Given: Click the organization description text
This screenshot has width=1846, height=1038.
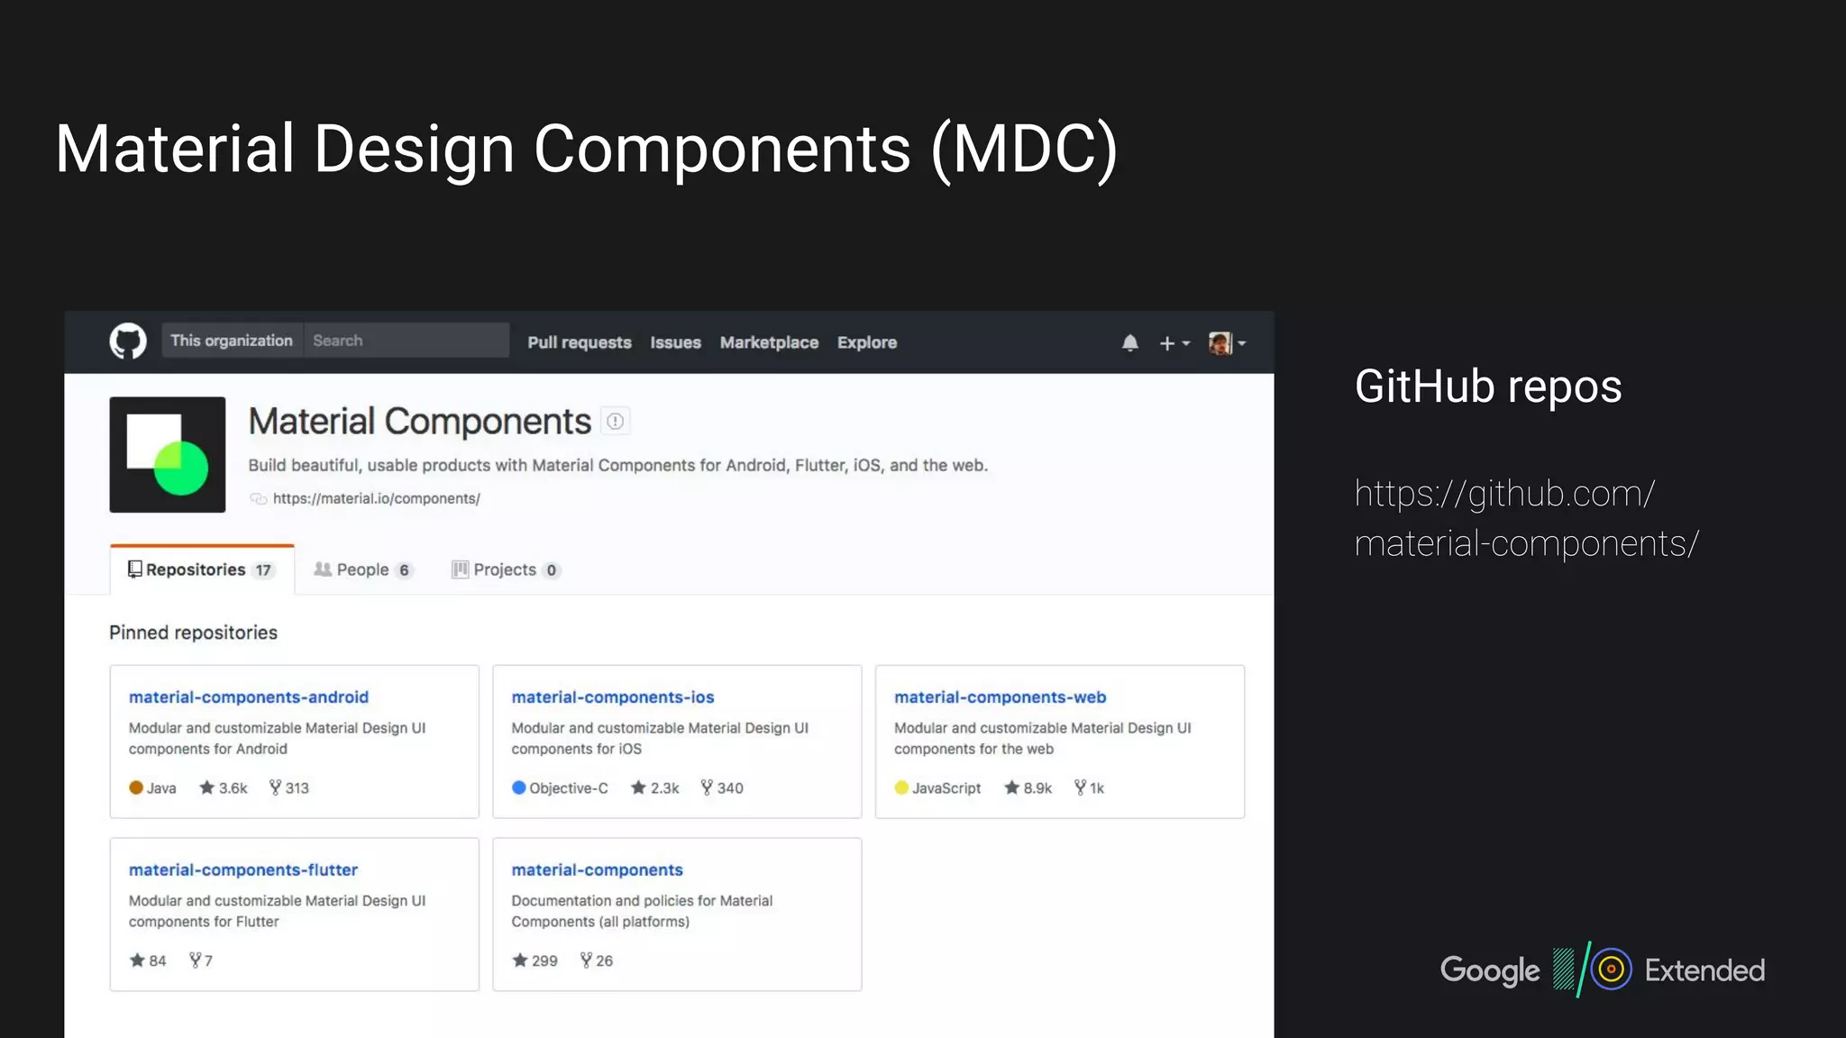Looking at the screenshot, I should click(618, 465).
